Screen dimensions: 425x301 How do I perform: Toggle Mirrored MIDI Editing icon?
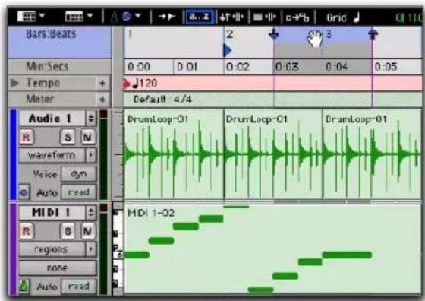pyautogui.click(x=297, y=17)
